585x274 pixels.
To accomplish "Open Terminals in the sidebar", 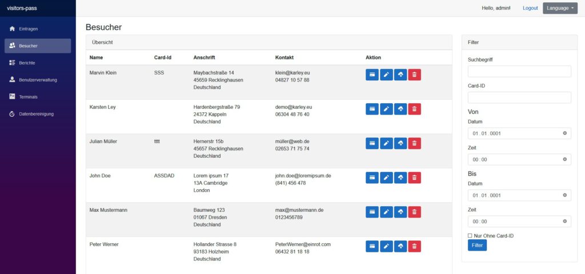I will point(38,97).
